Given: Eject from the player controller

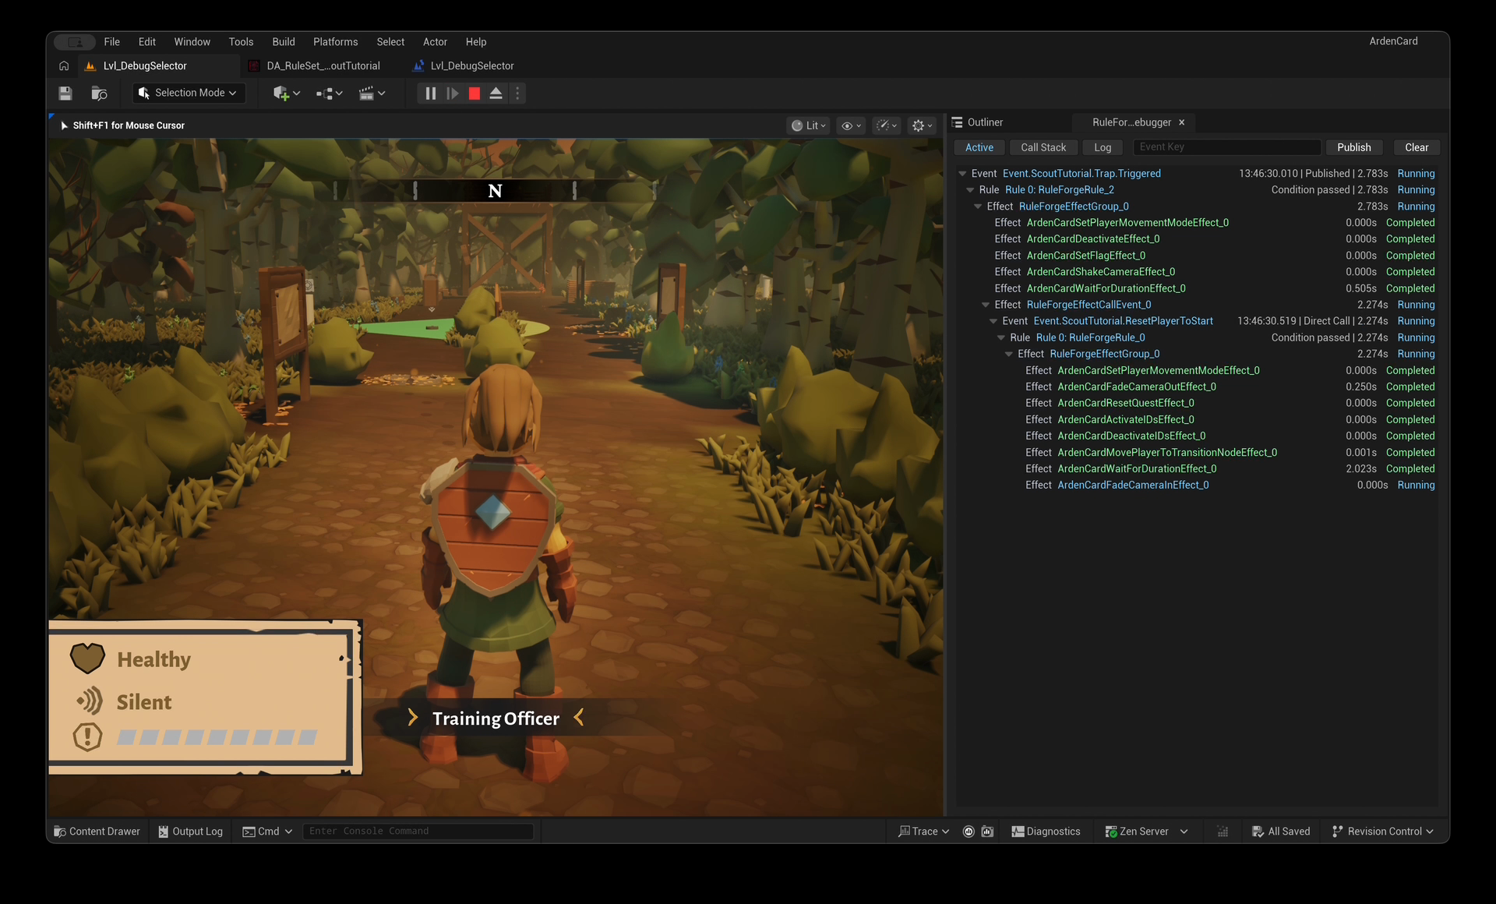Looking at the screenshot, I should point(496,94).
